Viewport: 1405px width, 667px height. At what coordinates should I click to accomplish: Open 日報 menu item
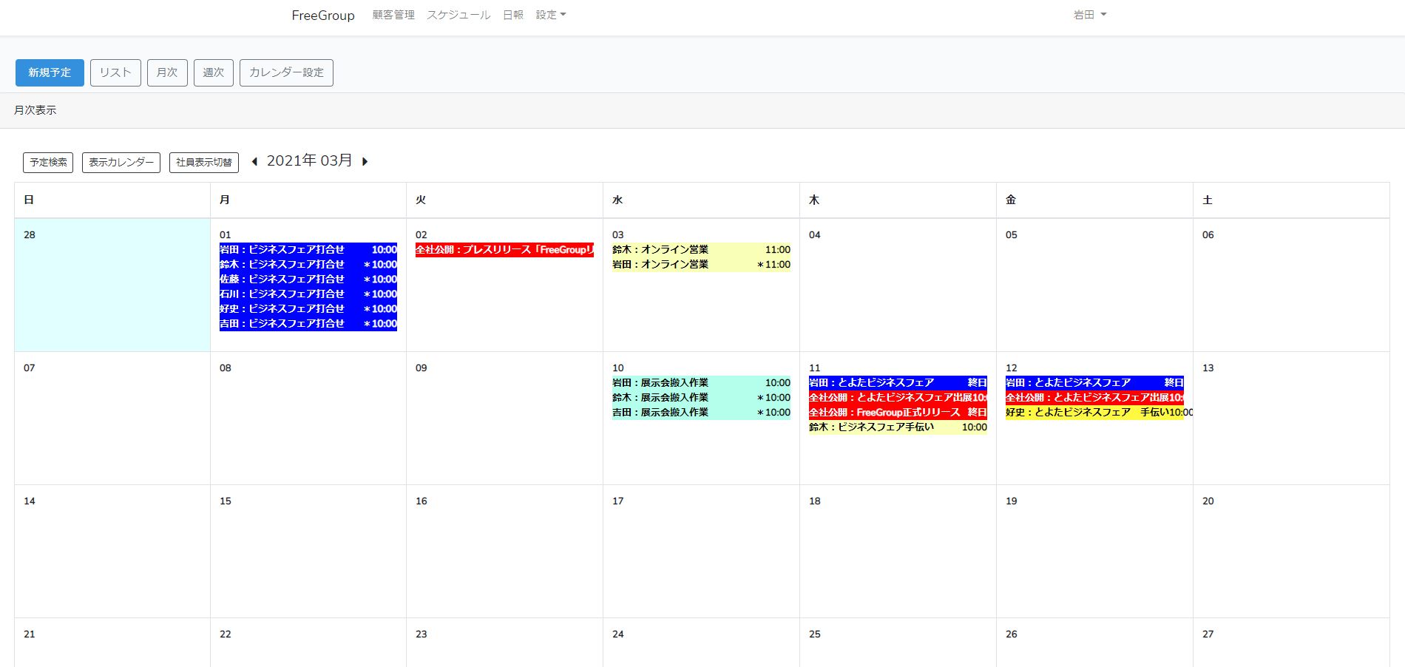[513, 15]
